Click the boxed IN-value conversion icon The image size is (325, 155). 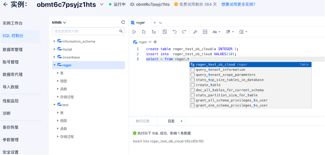(205, 32)
